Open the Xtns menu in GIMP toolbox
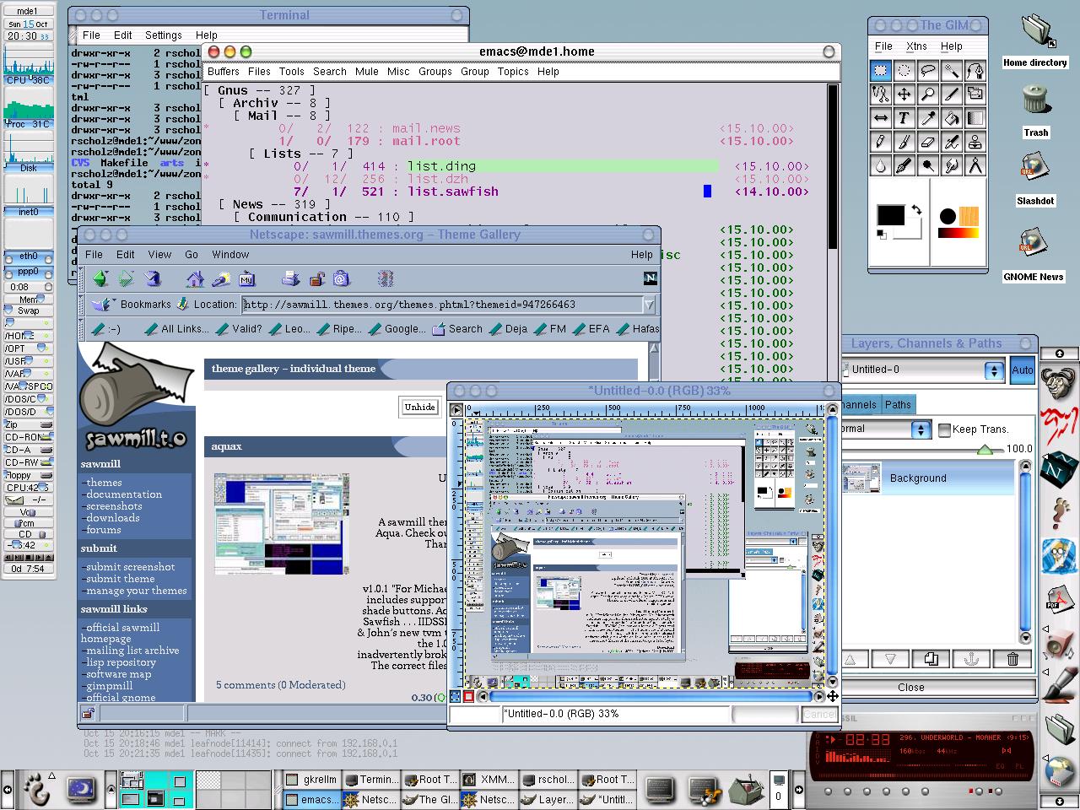The image size is (1080, 810). 916,46
